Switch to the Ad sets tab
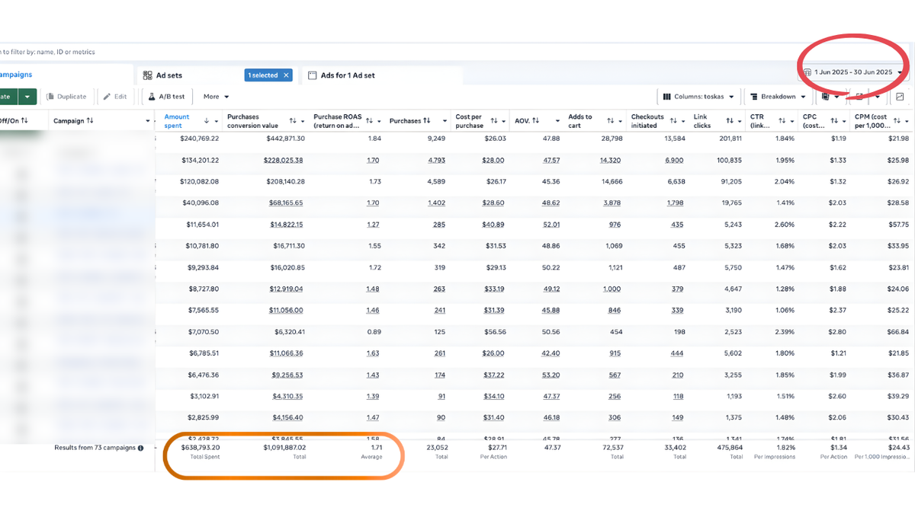915x514 pixels. (169, 75)
